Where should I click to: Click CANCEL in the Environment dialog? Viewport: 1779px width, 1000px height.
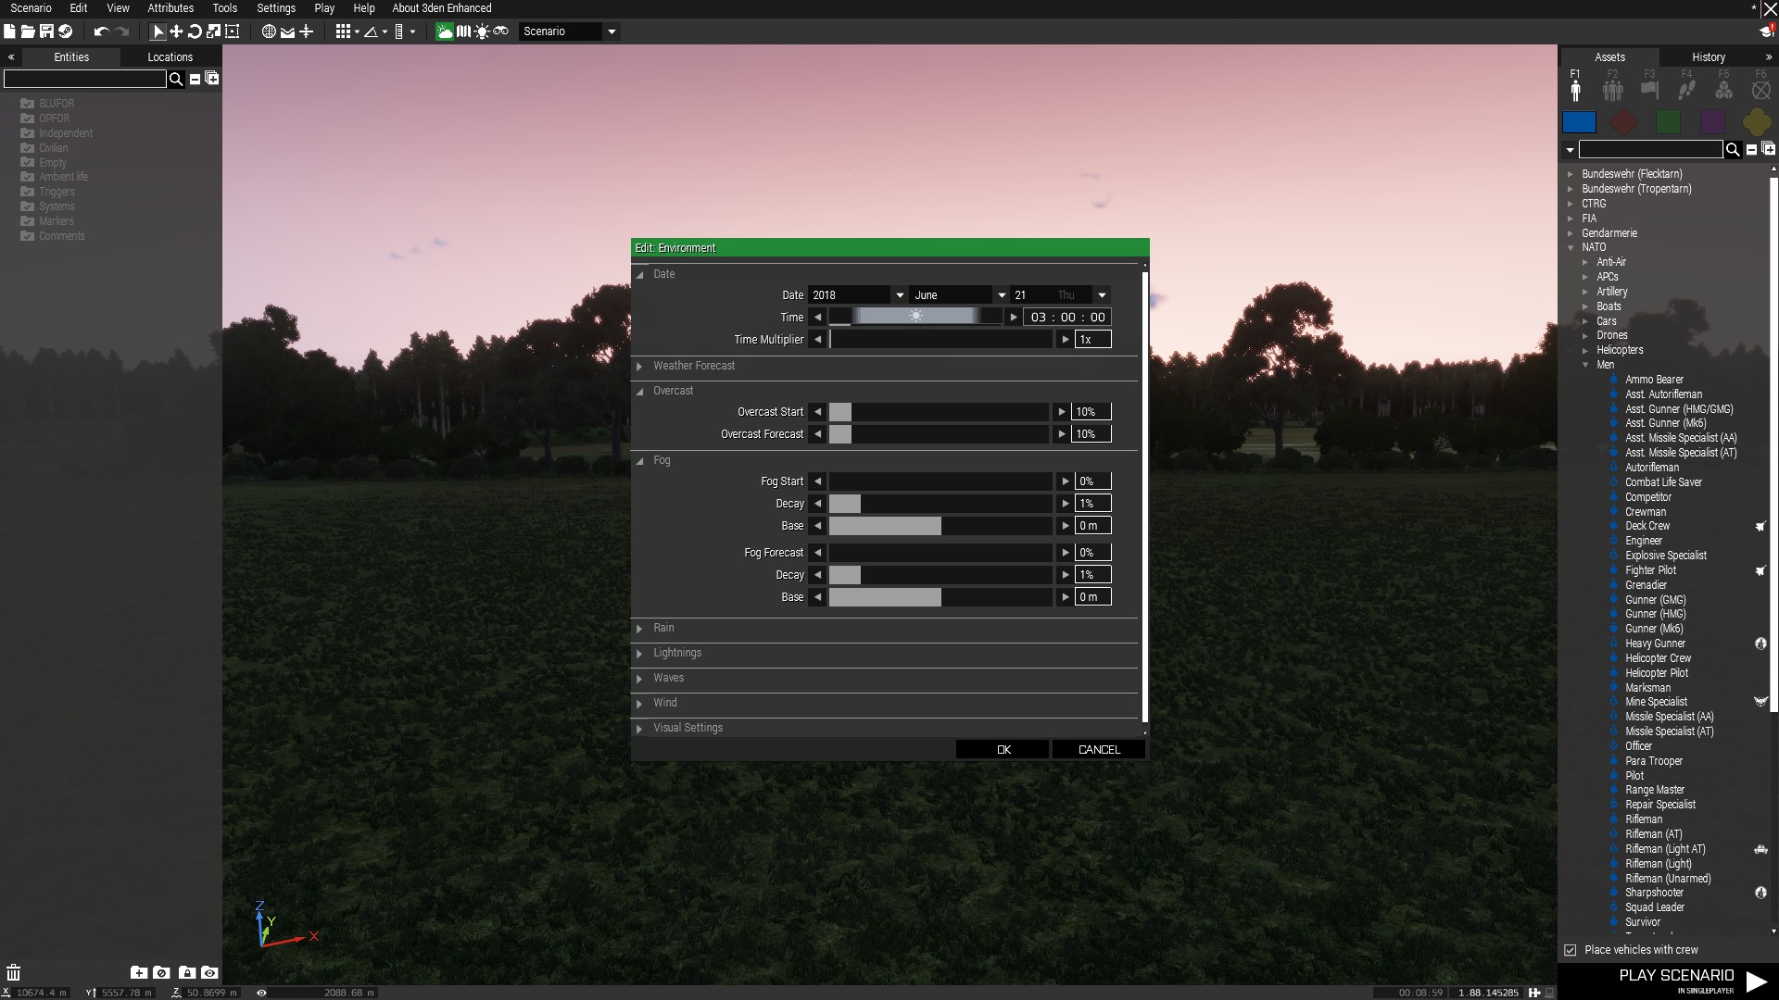coord(1098,749)
